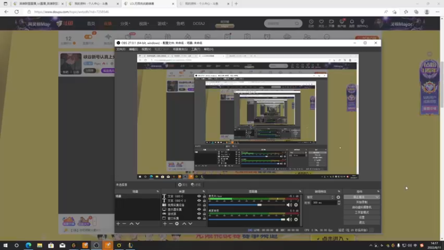Move scene up in the Scenes panel

click(132, 224)
